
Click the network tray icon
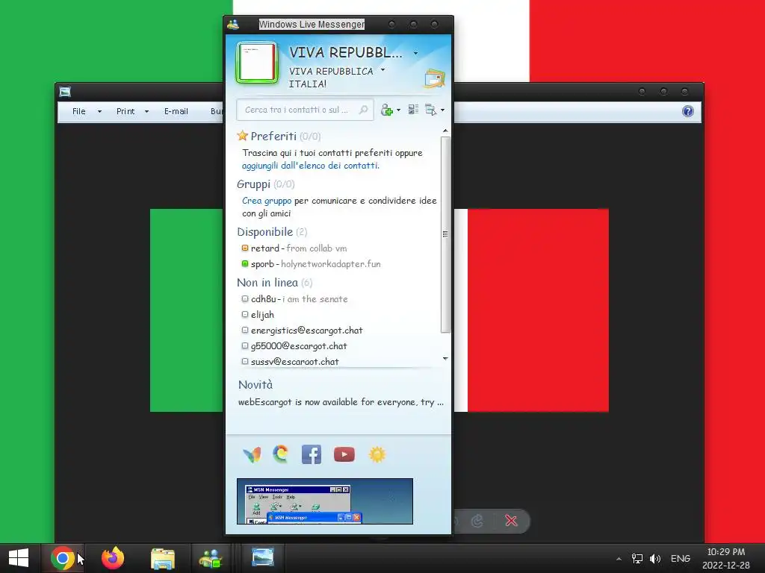point(637,559)
